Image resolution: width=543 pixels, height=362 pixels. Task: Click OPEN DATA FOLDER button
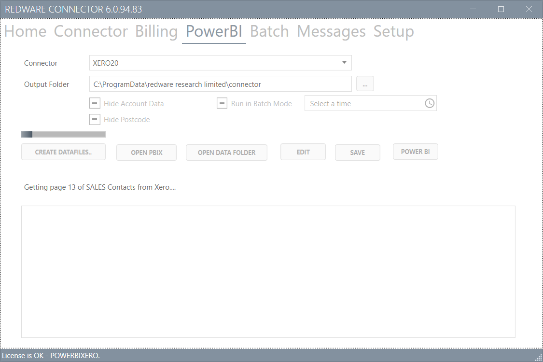coord(226,153)
